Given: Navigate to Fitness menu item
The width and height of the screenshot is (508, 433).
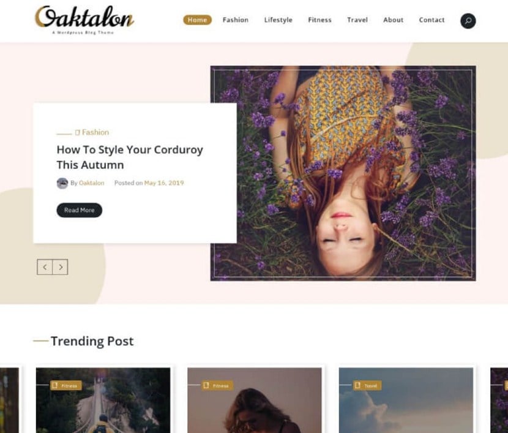Looking at the screenshot, I should (x=319, y=20).
